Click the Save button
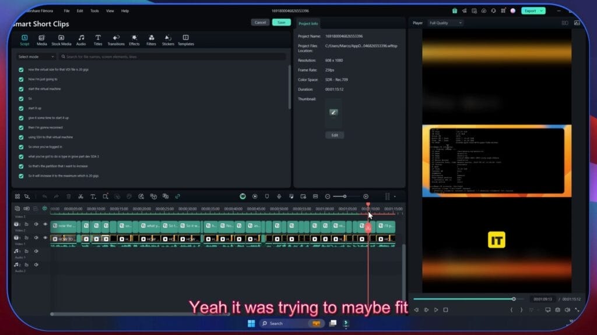 pyautogui.click(x=281, y=22)
